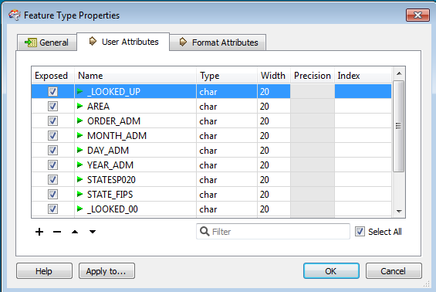Open Type dropdown cell for DAY_ADM

tap(227, 151)
